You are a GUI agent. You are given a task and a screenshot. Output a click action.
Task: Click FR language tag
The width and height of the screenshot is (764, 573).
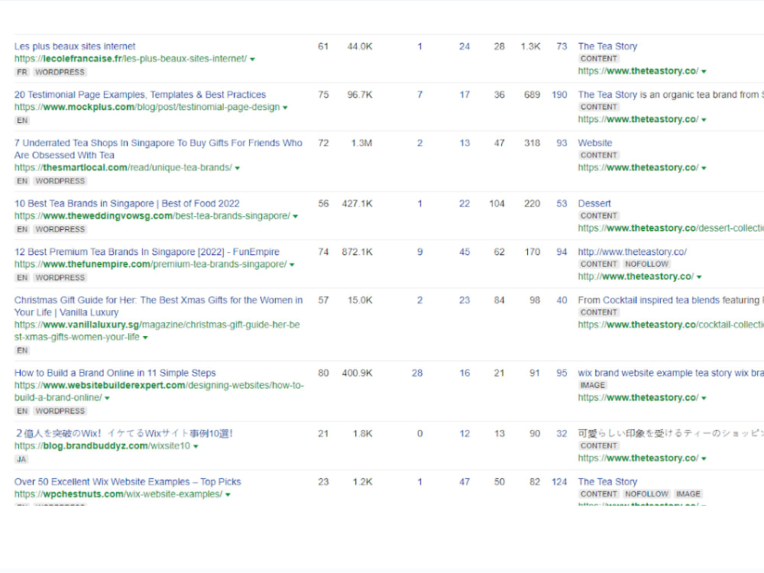(22, 72)
